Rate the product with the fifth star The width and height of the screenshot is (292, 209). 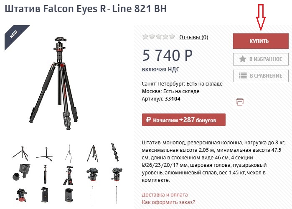tap(172, 37)
